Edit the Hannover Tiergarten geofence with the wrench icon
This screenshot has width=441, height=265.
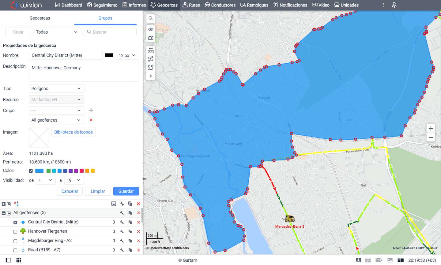pyautogui.click(x=122, y=231)
